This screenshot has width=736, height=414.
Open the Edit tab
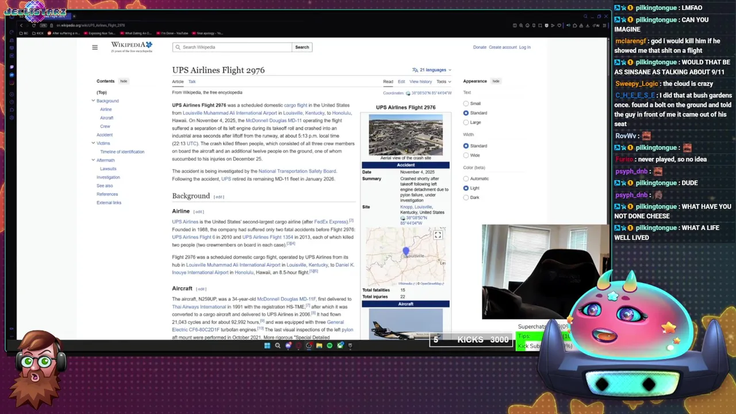click(401, 82)
